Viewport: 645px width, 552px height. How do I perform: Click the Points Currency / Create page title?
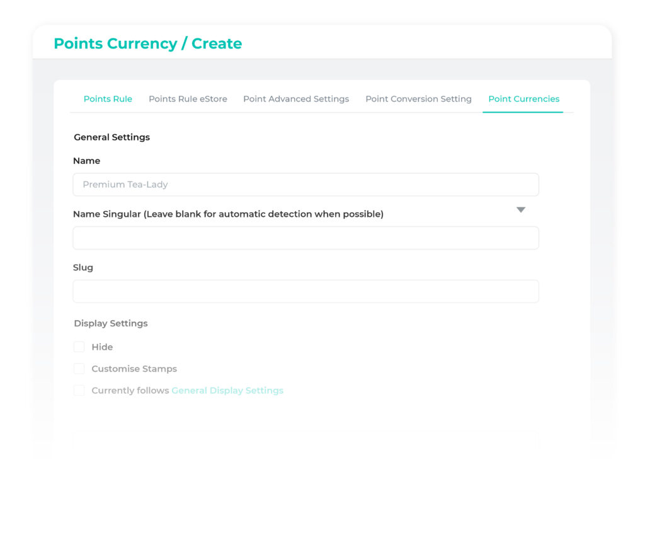click(x=148, y=43)
